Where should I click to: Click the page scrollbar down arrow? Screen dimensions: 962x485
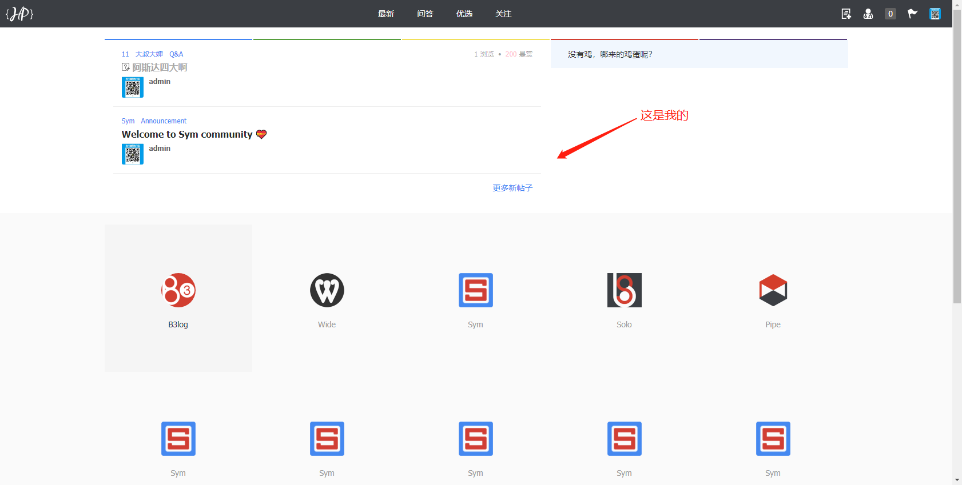(x=957, y=480)
